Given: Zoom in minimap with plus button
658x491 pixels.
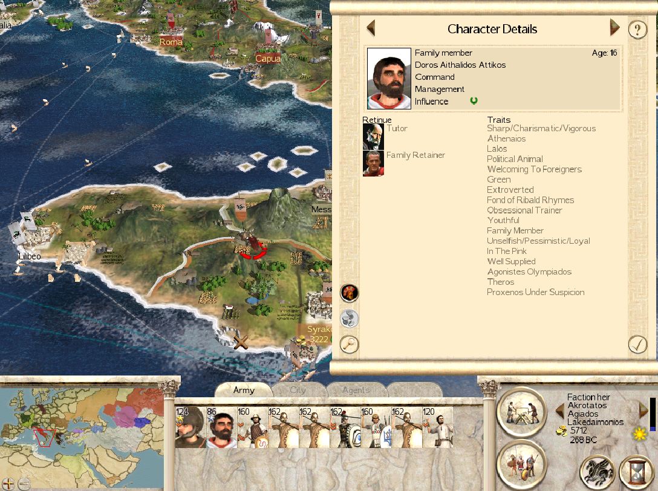Looking at the screenshot, I should coord(8,484).
